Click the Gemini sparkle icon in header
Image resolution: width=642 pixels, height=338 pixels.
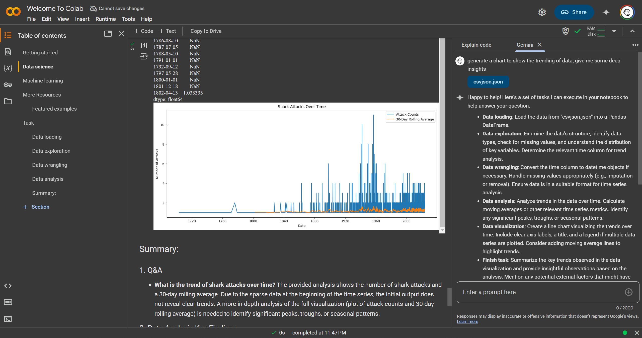click(606, 12)
